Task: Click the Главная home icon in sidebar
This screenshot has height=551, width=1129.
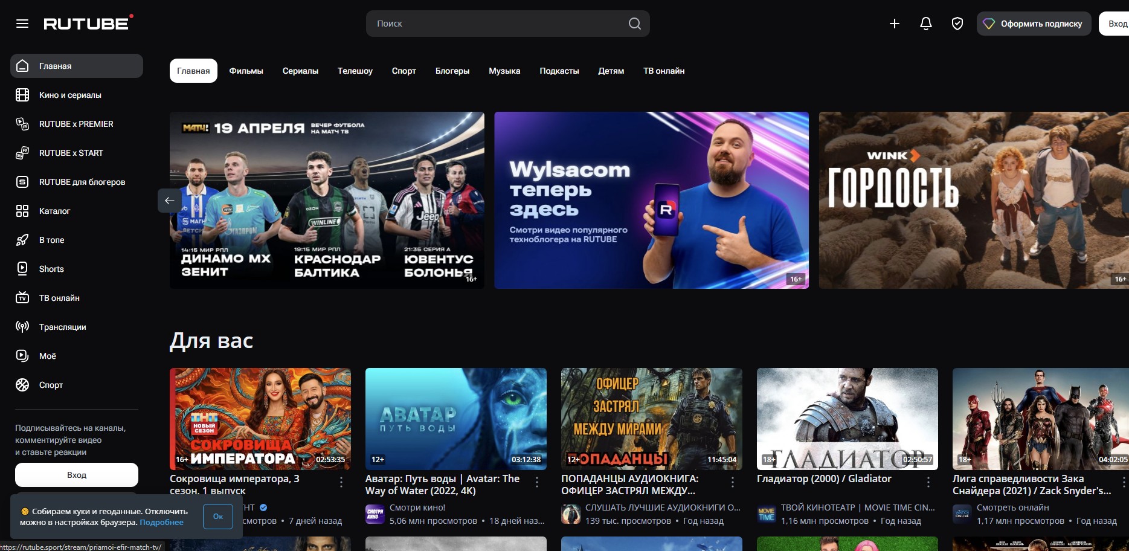Action: pyautogui.click(x=22, y=66)
